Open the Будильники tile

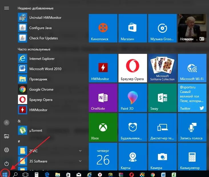(x=133, y=127)
